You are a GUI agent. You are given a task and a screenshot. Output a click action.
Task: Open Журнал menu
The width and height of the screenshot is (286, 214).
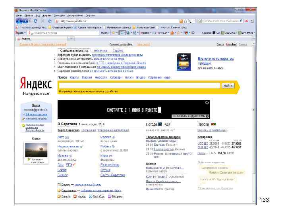(47, 15)
